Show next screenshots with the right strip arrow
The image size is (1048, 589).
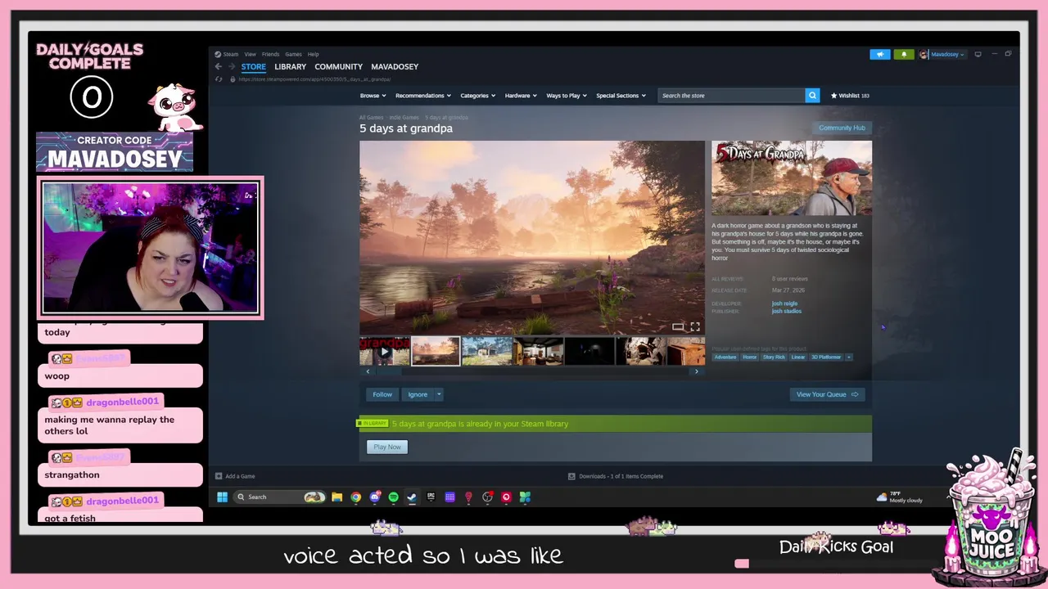click(697, 371)
